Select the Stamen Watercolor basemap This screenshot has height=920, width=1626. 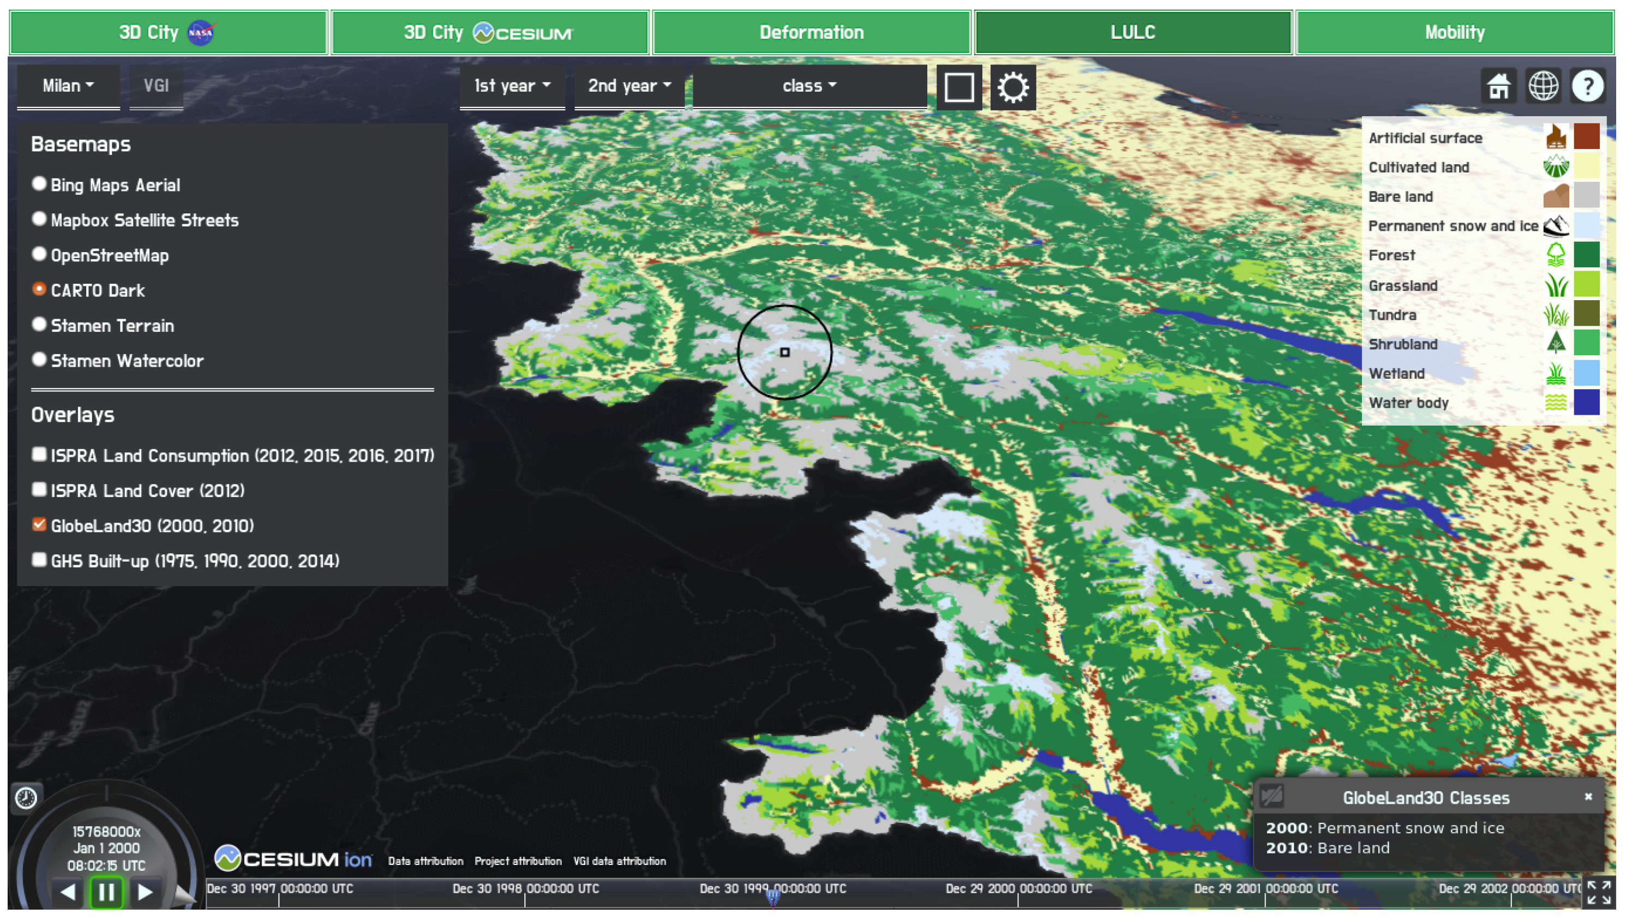coord(39,360)
